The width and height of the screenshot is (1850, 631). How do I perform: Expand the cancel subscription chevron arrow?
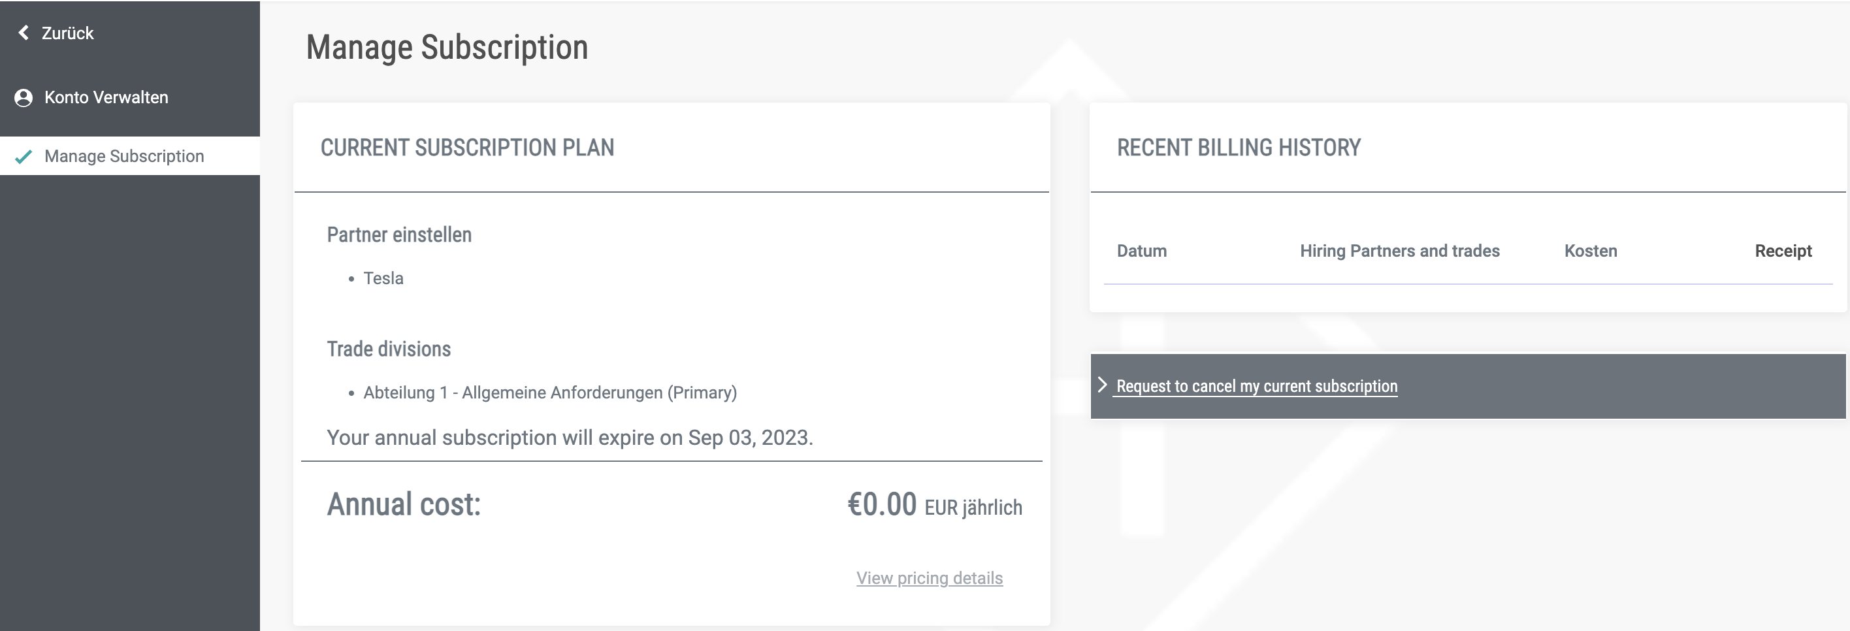coord(1103,385)
